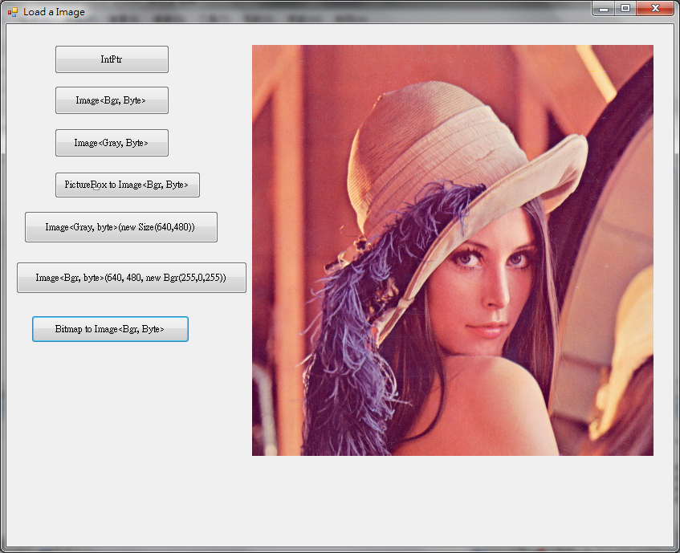
Task: Open the Load a Image window icon menu
Action: (13, 12)
